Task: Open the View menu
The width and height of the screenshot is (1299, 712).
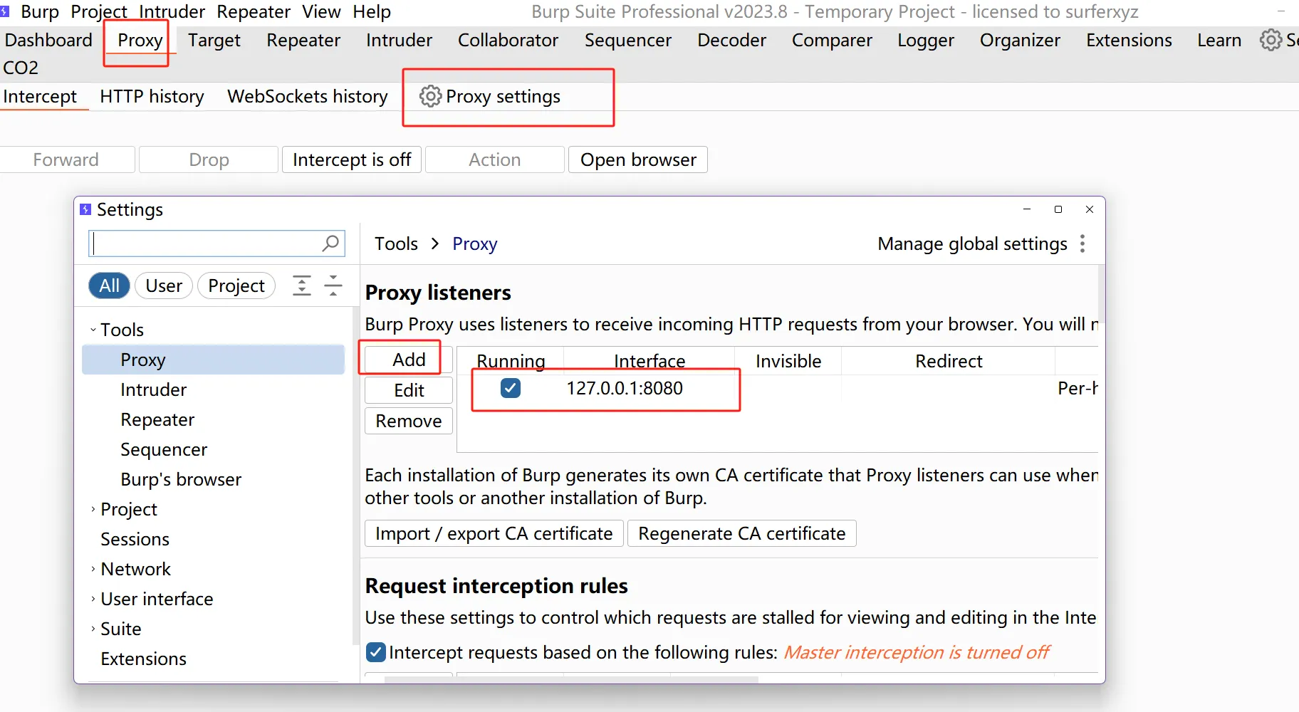Action: [321, 11]
